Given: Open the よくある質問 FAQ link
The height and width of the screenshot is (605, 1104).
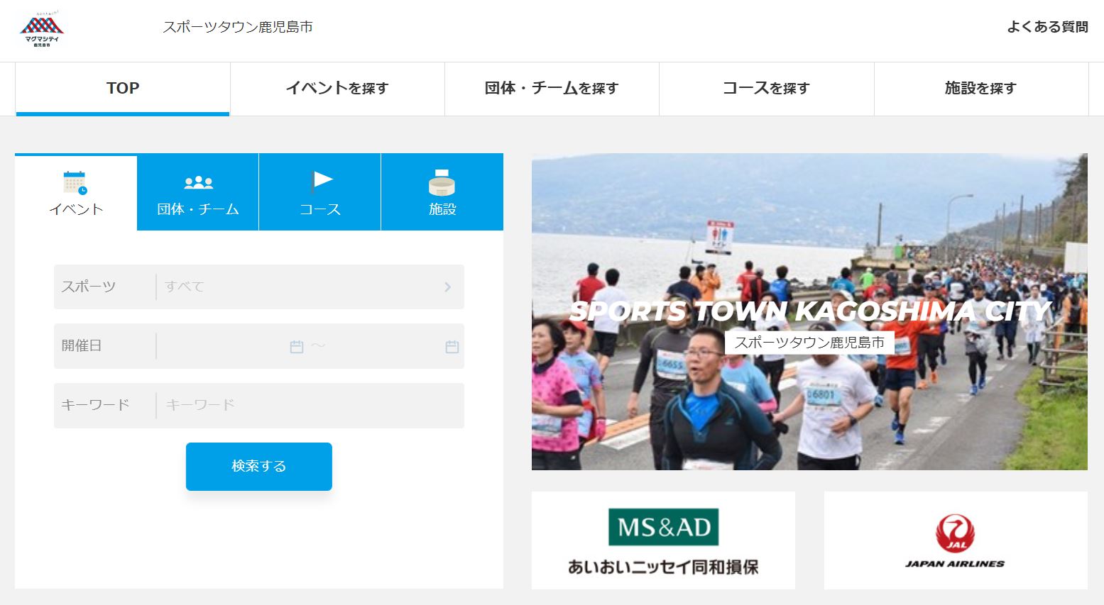Looking at the screenshot, I should pyautogui.click(x=1047, y=27).
